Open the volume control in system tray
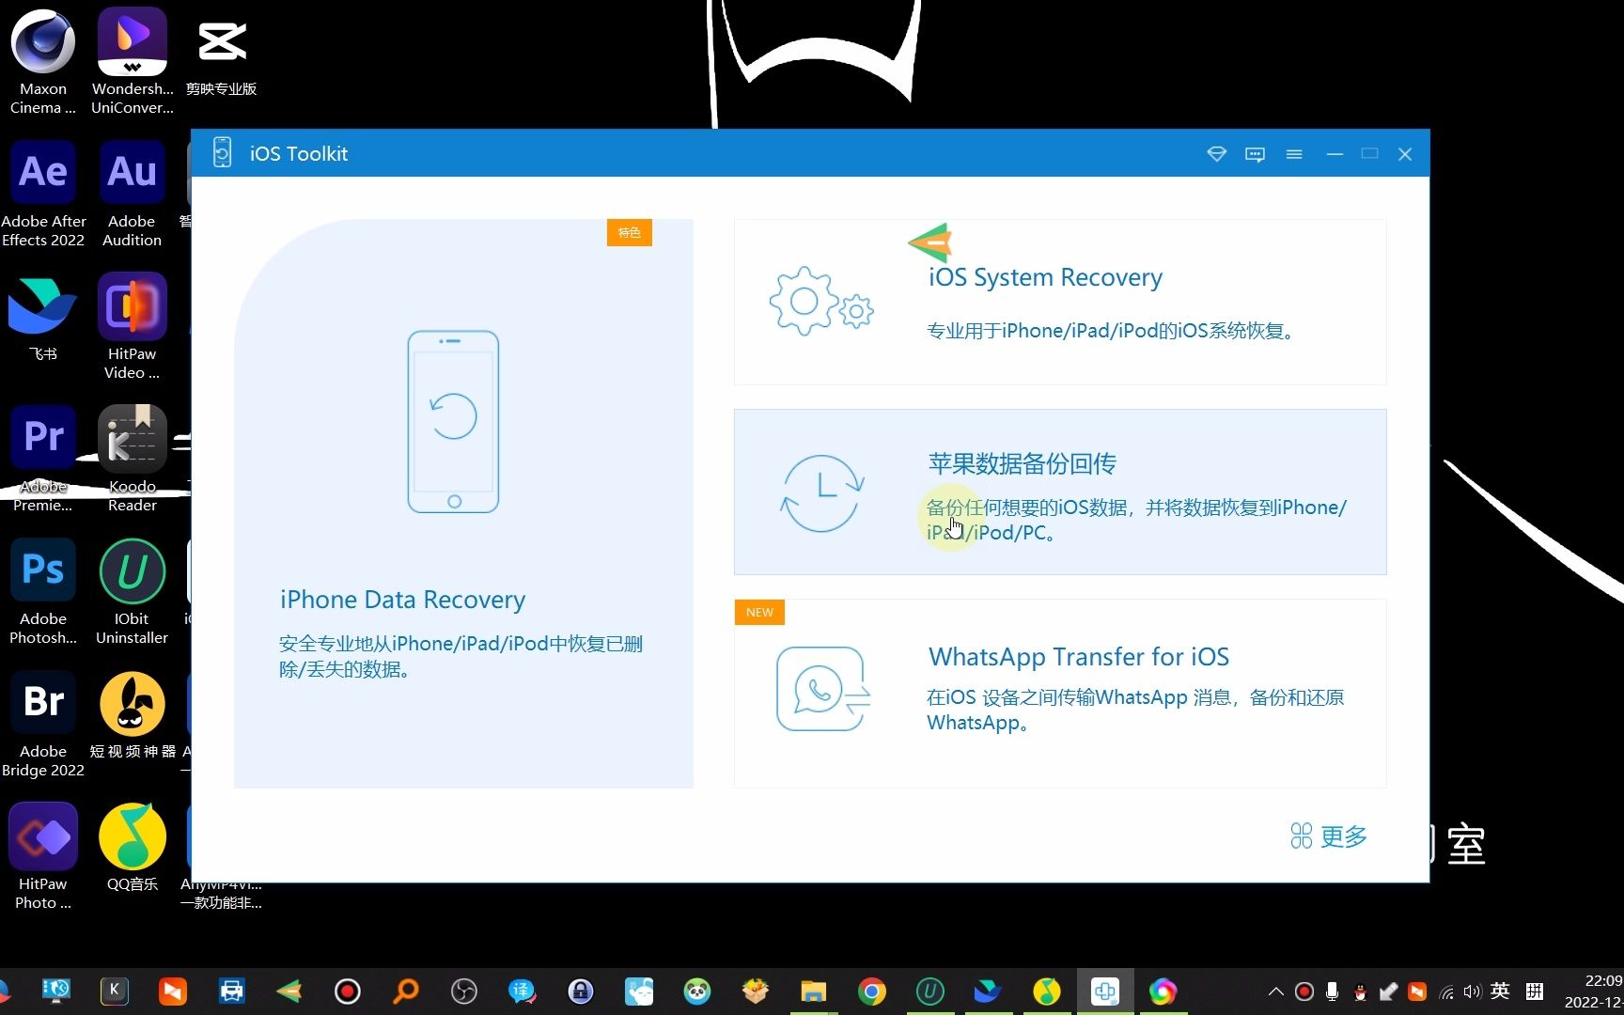The width and height of the screenshot is (1624, 1015). click(x=1472, y=991)
